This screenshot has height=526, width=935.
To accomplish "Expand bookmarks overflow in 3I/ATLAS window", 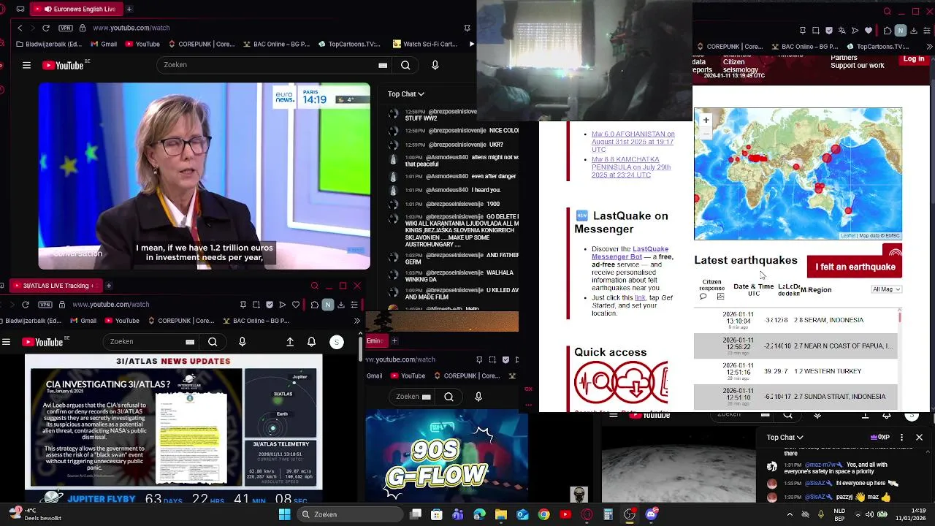I will click(x=356, y=321).
